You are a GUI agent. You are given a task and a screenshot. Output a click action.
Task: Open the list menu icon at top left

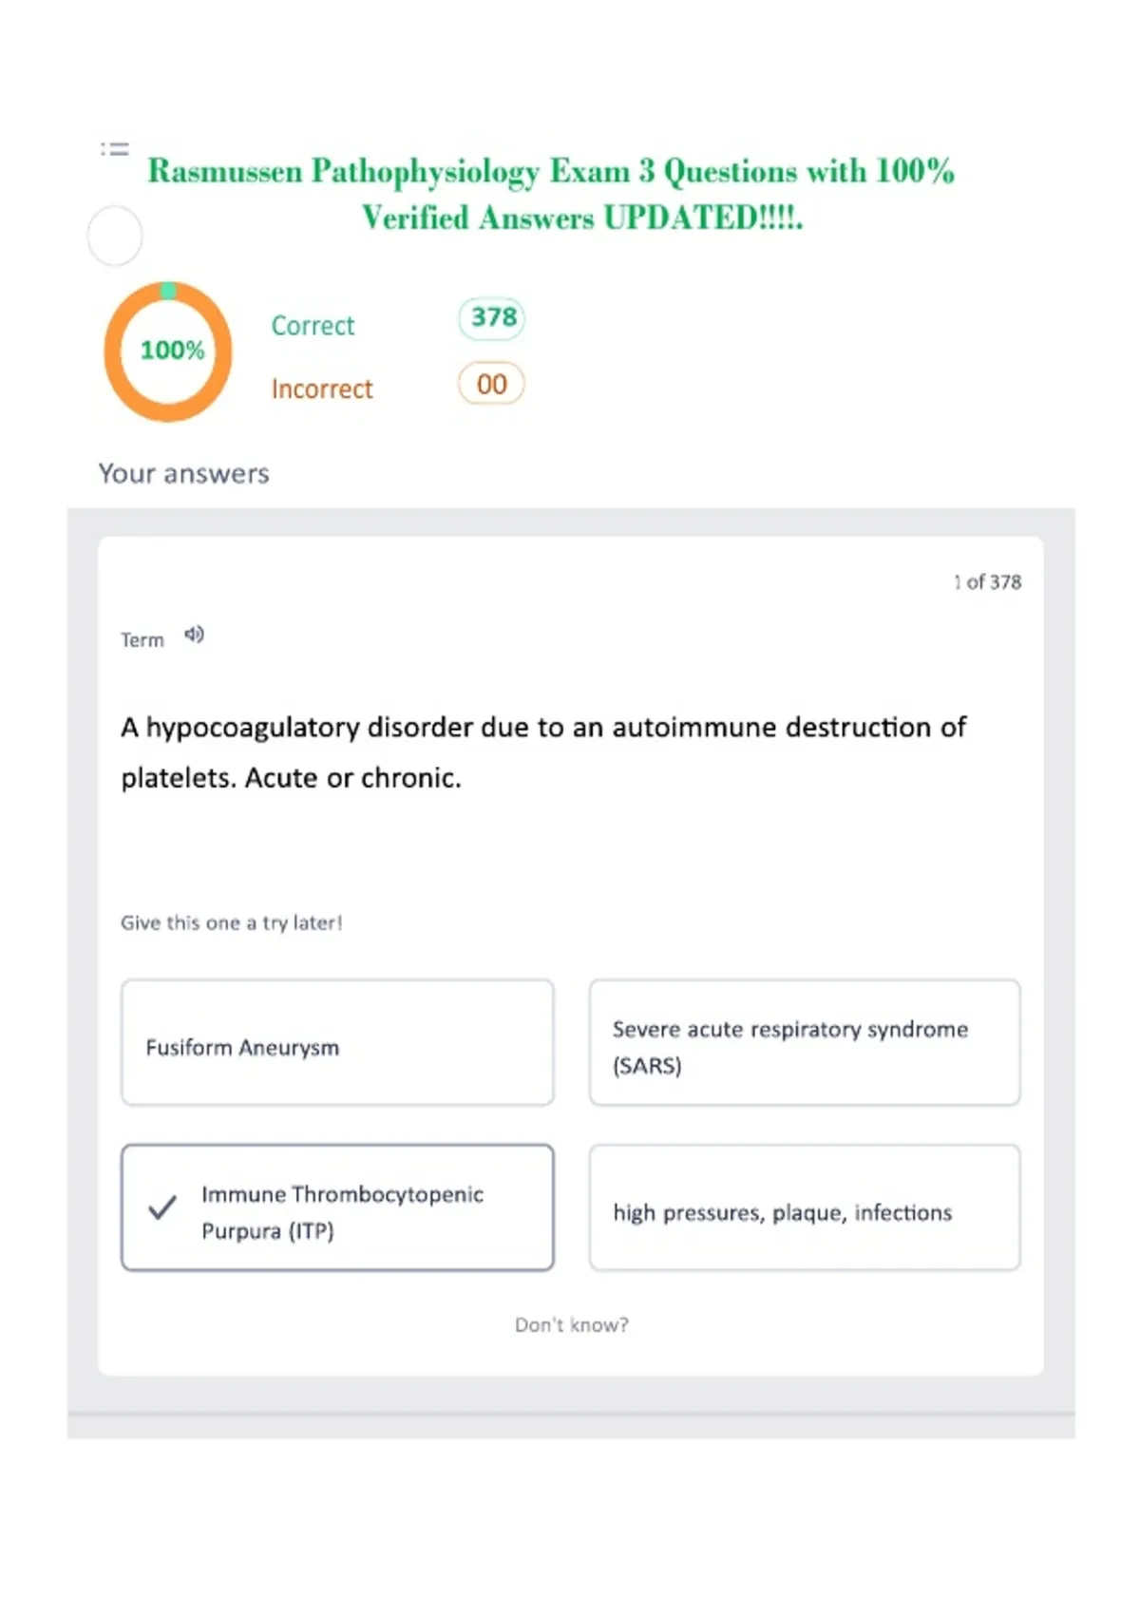[x=115, y=149]
